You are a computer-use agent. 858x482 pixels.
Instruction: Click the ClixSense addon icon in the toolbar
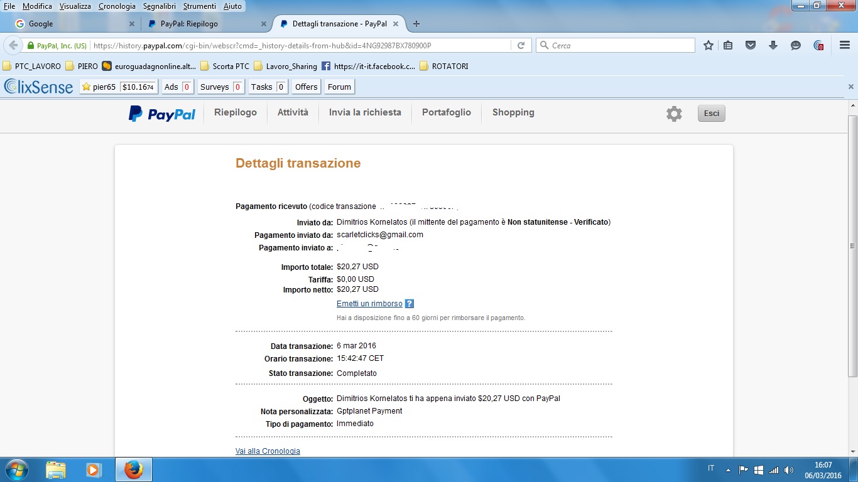tap(818, 45)
